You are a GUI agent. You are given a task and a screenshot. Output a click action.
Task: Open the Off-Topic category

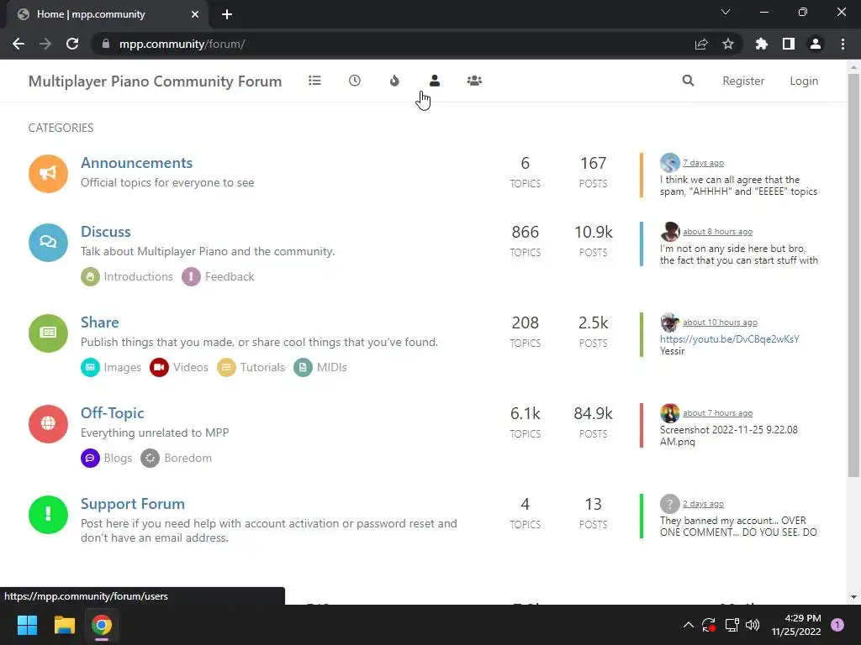pos(113,413)
